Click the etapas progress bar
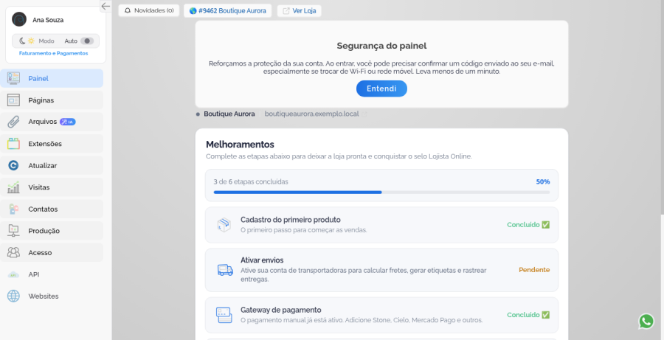664x340 pixels. coord(381,192)
